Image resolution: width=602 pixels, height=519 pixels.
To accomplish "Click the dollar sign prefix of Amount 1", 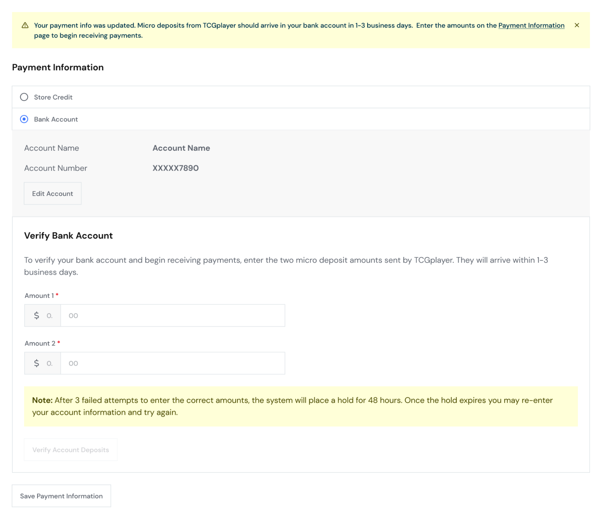I will coord(36,315).
